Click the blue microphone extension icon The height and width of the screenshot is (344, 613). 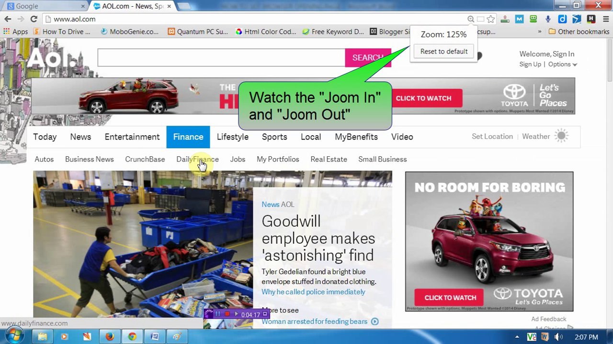click(548, 19)
